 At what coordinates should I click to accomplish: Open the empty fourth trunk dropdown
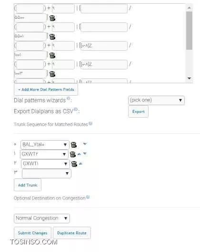click(46, 174)
